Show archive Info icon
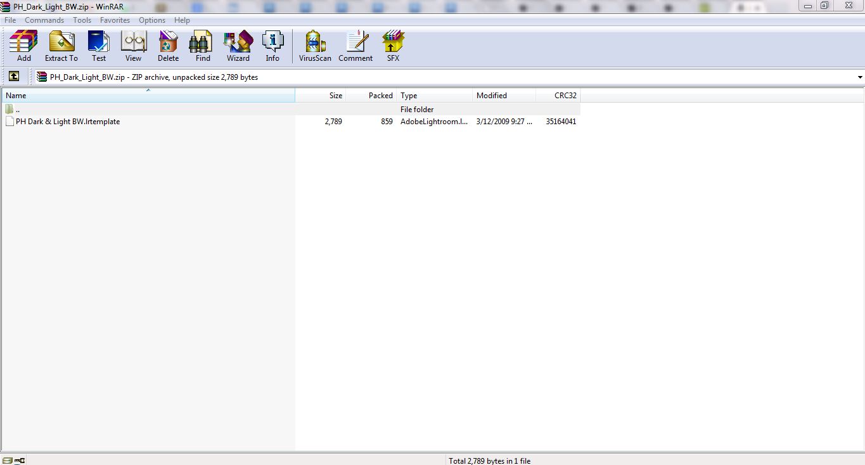The height and width of the screenshot is (465, 865). 272,46
